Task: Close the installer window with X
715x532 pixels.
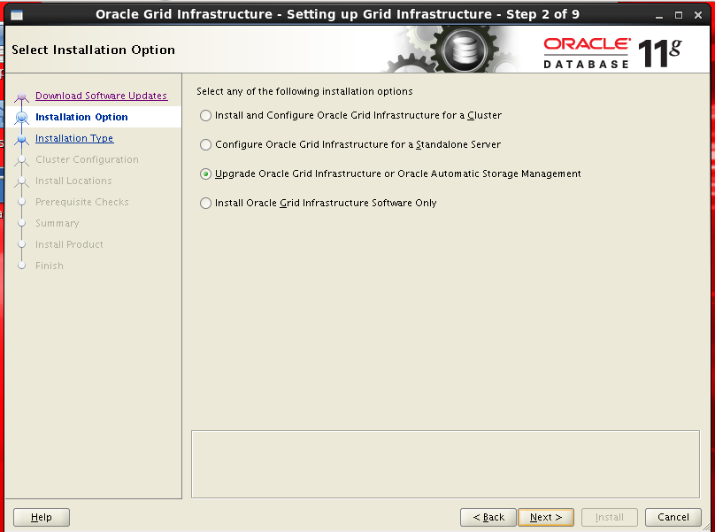Action: tap(698, 15)
